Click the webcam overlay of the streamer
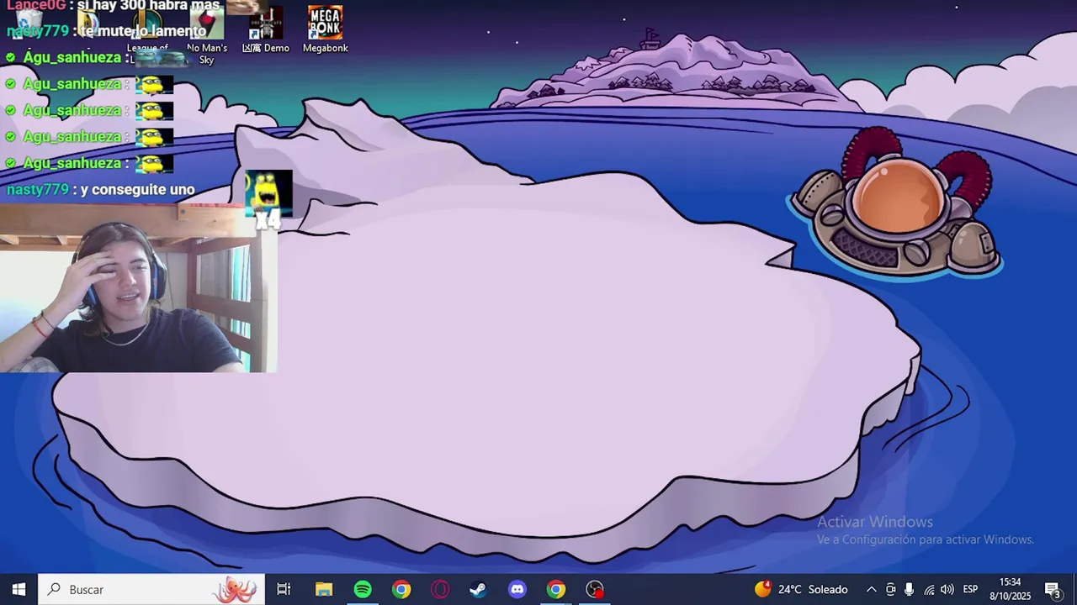1077x605 pixels. pos(138,289)
